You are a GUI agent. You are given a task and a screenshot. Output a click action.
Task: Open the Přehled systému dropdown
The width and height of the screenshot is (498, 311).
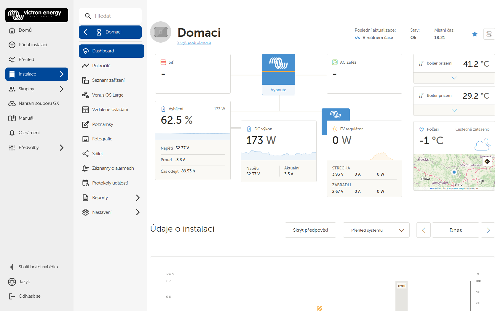point(376,230)
